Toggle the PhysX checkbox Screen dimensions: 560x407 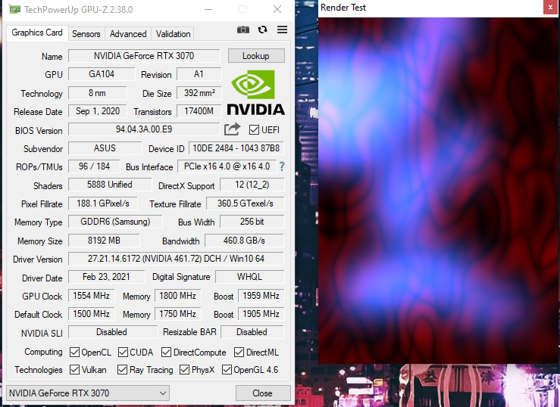click(184, 370)
